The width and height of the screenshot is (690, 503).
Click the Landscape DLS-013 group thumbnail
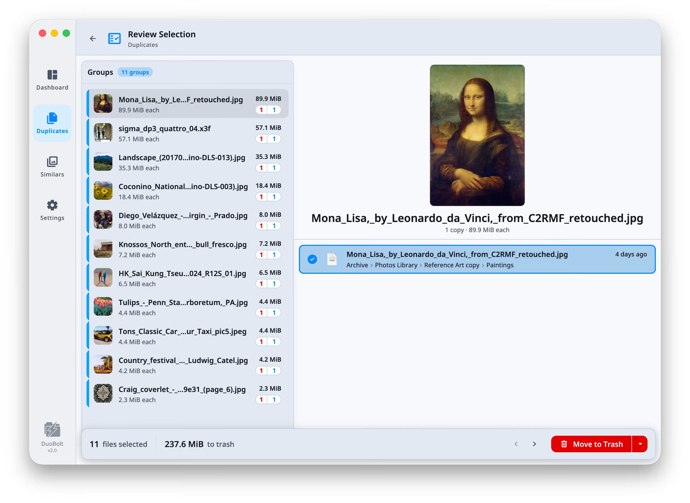click(x=103, y=162)
